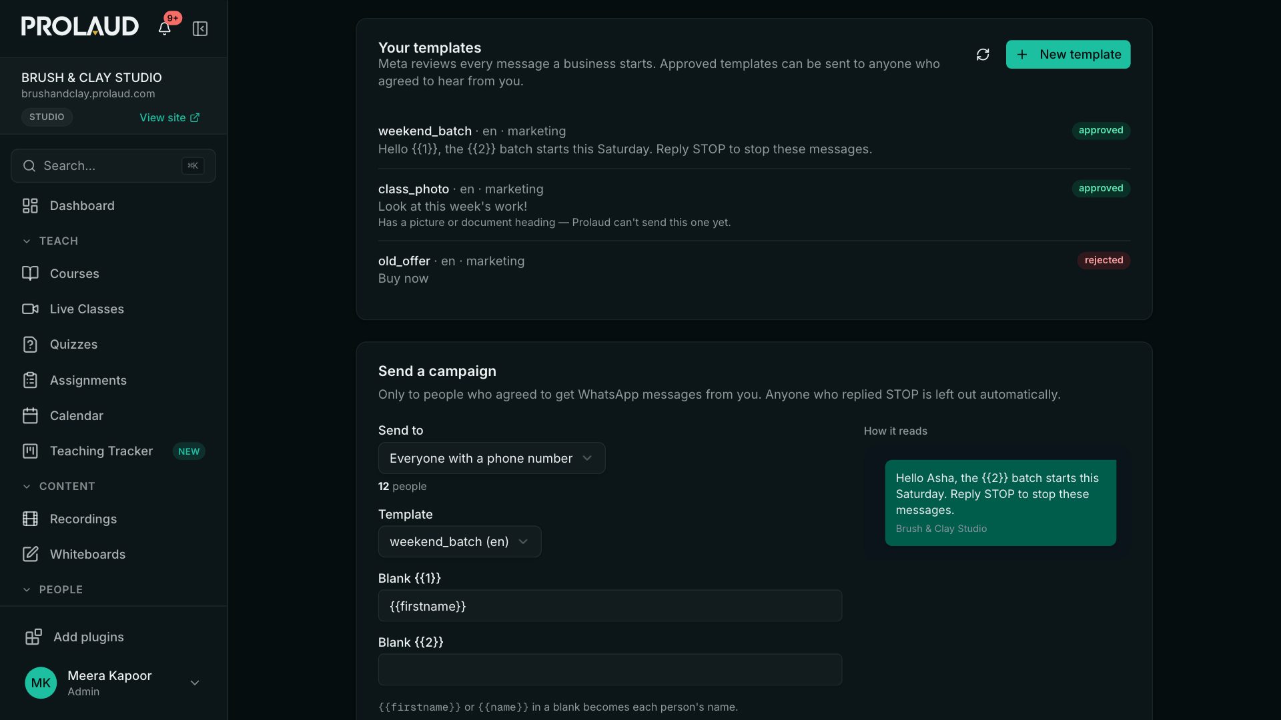This screenshot has width=1281, height=720.
Task: Click the MK user avatar
Action: 41,683
